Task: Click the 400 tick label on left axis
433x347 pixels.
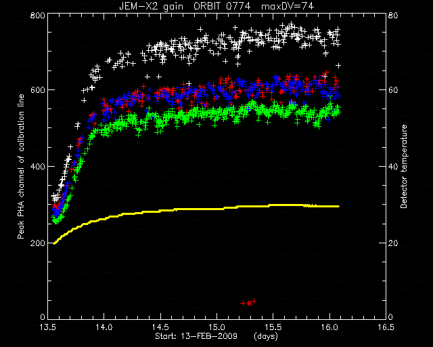Action: pyautogui.click(x=37, y=166)
